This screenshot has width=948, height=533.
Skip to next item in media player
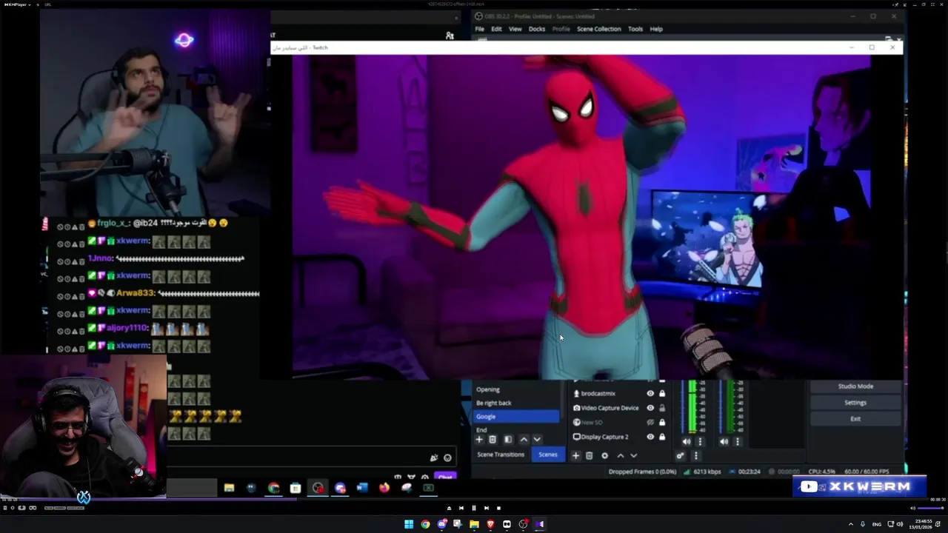(x=486, y=508)
